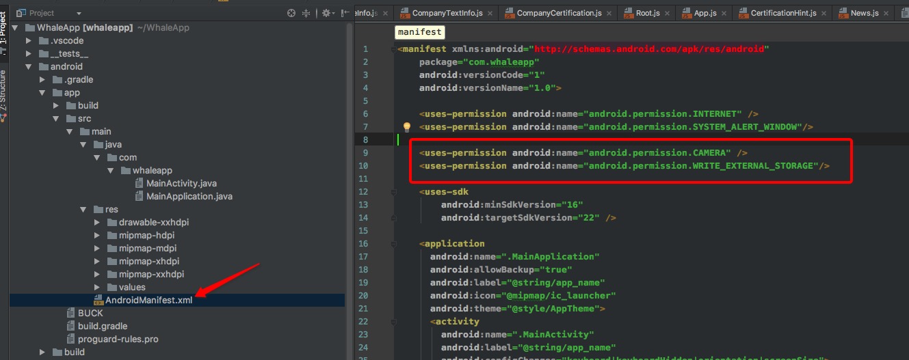Click the minSdkVersion "16" value

coord(569,205)
